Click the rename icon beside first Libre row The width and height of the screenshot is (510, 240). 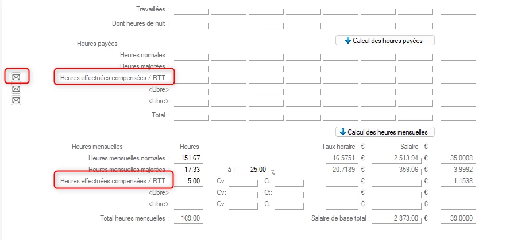click(16, 89)
